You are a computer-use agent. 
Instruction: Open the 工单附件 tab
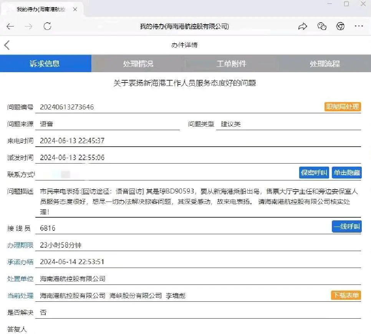point(231,64)
